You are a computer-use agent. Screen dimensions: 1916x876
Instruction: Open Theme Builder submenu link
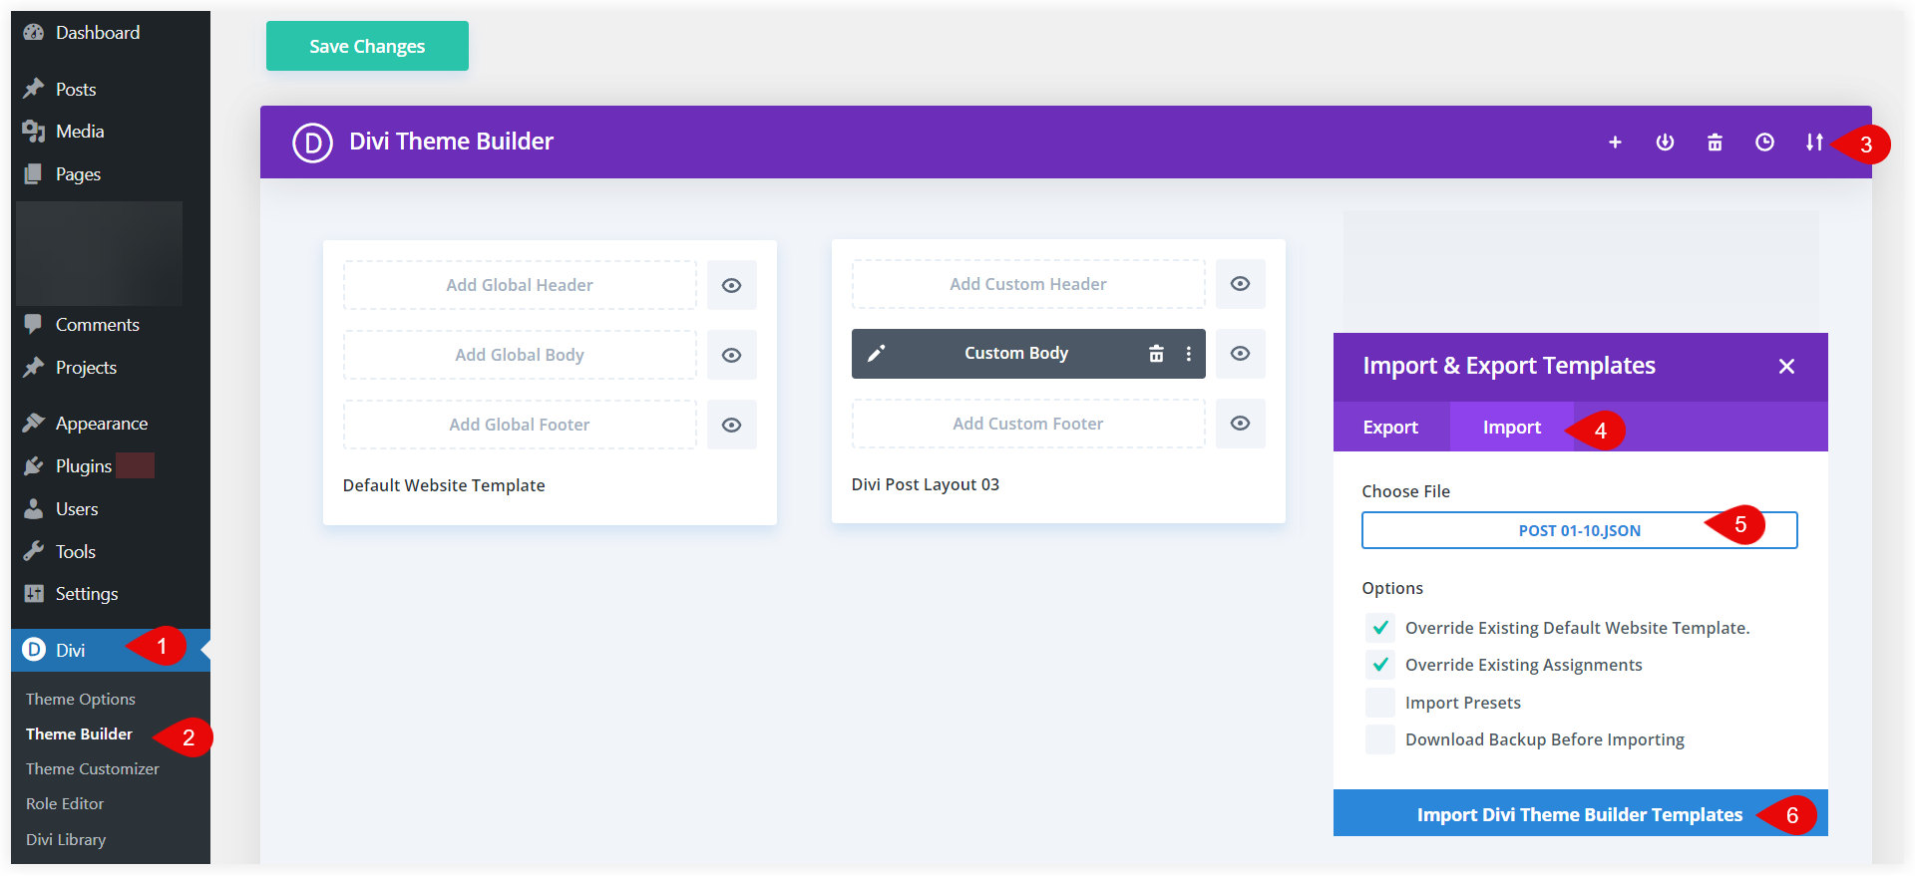(x=79, y=733)
